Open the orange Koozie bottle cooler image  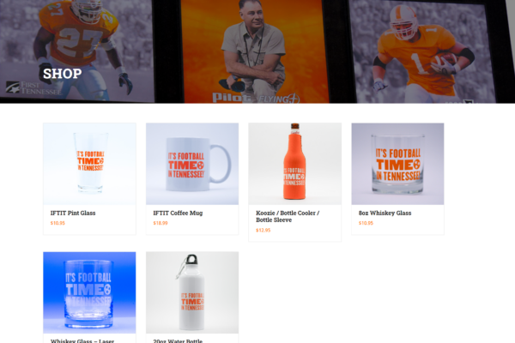tap(295, 164)
